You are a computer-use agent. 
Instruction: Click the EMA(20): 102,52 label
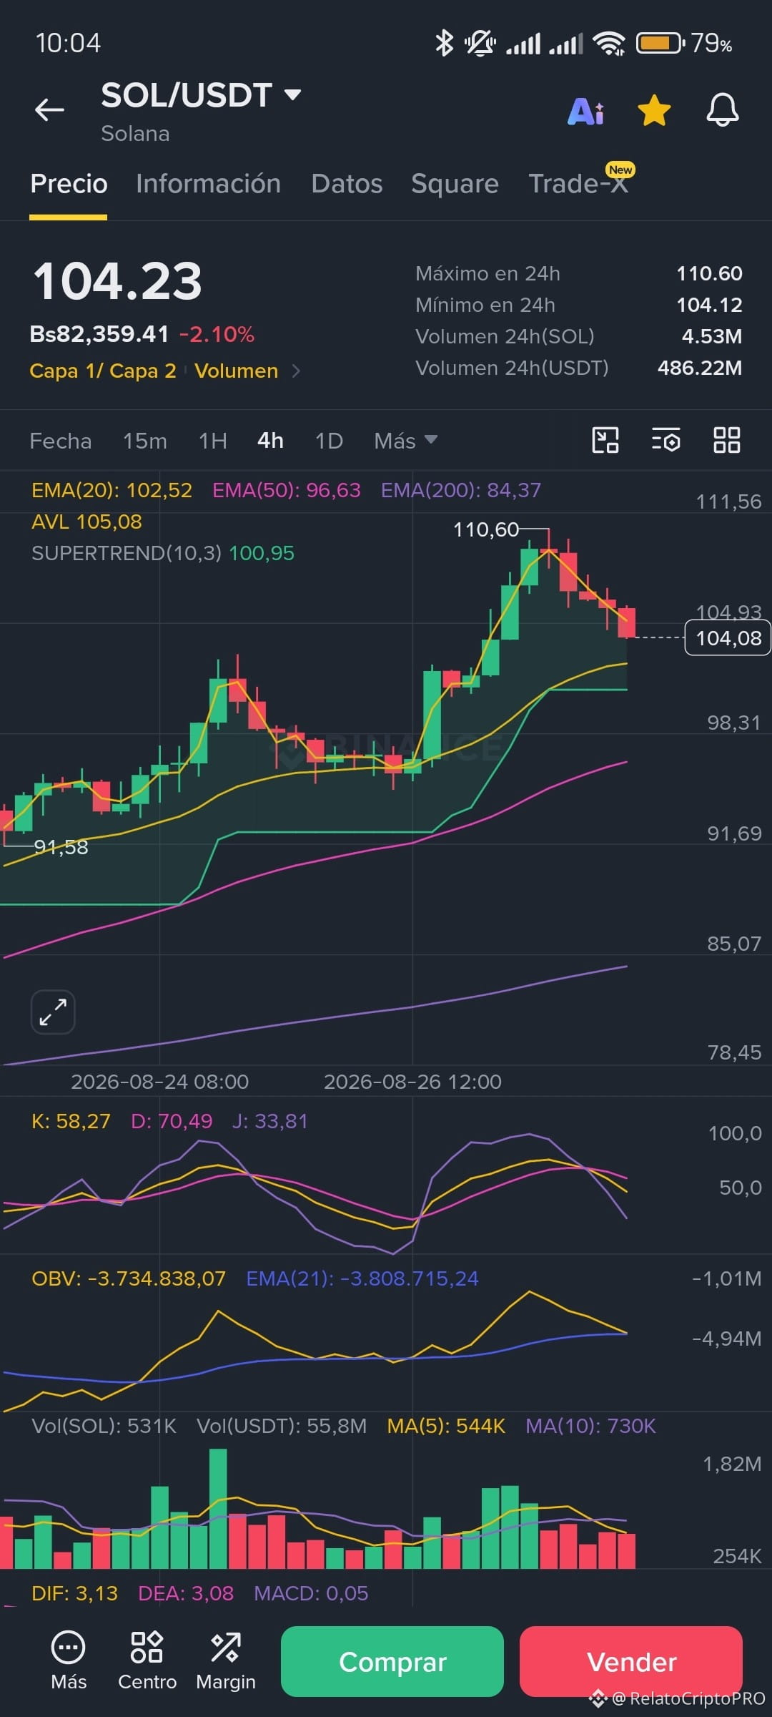tap(112, 490)
